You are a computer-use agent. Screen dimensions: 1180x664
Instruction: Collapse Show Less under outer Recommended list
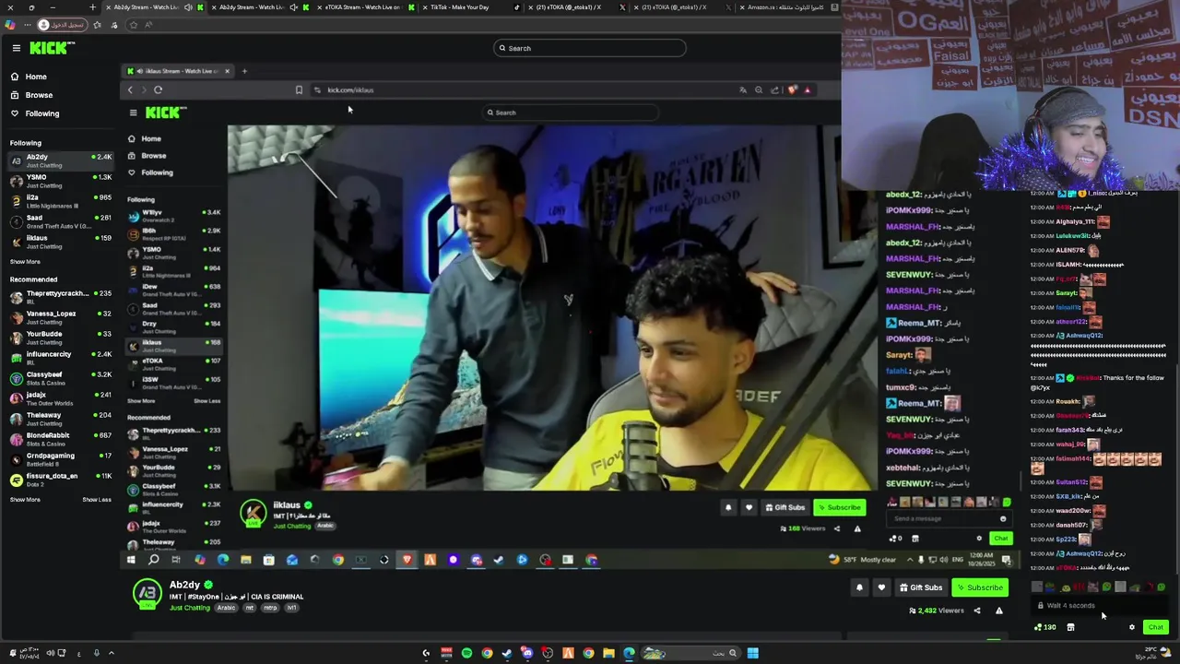[97, 500]
